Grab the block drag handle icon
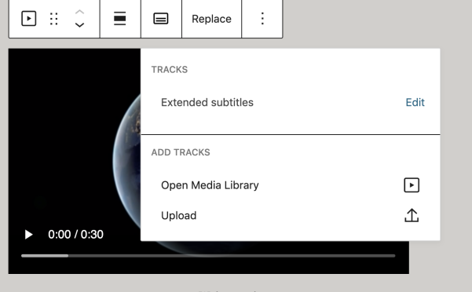Screen dimensions: 472x292 [54, 19]
